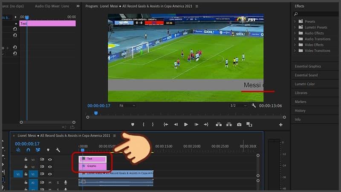Expand the Lumetri Presets folder
Screen dimensions: 341x192
(295, 27)
